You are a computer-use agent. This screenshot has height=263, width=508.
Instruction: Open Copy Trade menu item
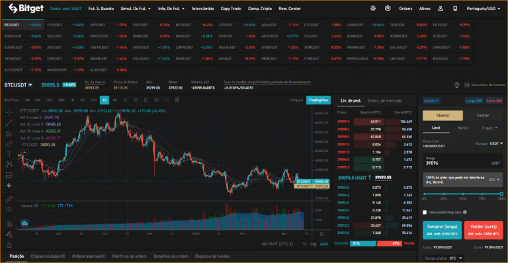coord(231,9)
